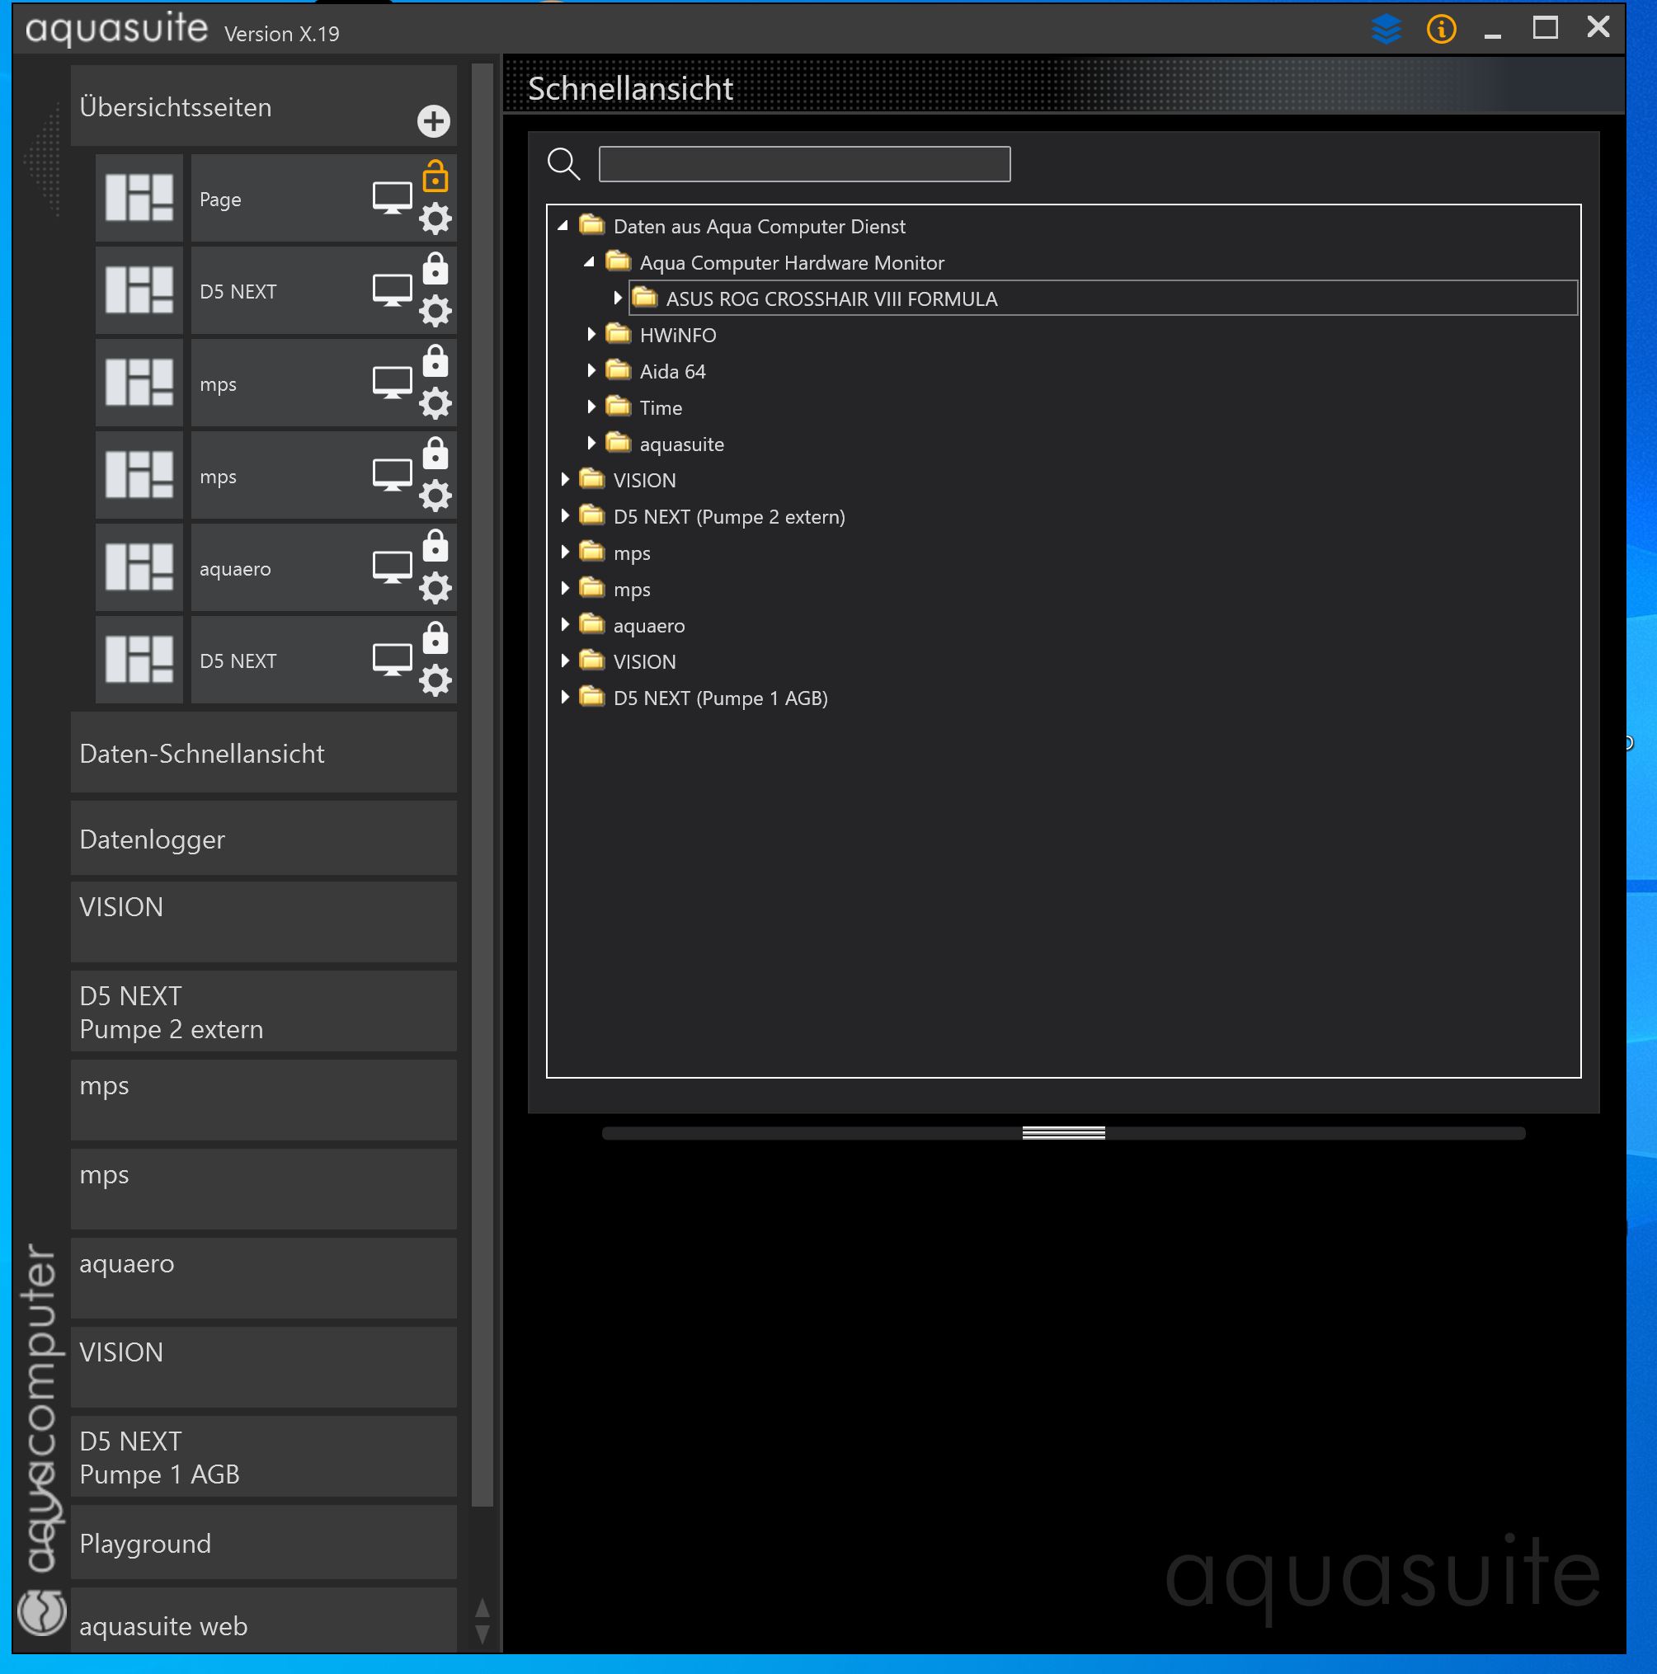The height and width of the screenshot is (1674, 1657).
Task: Toggle lock on the aquaero overview page
Action: pos(435,547)
